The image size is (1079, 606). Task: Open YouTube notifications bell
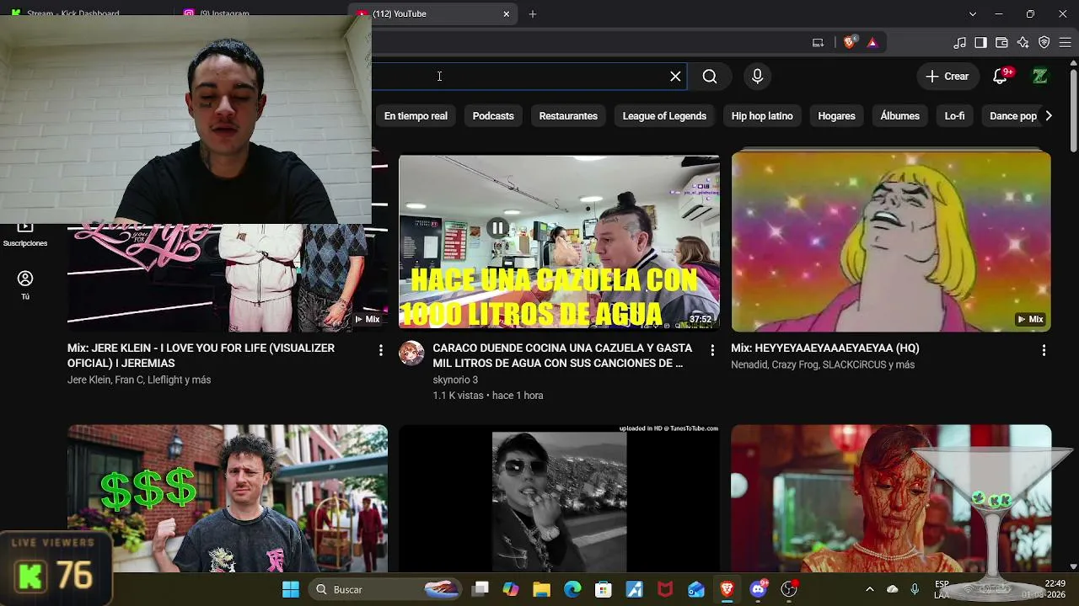coord(1001,77)
